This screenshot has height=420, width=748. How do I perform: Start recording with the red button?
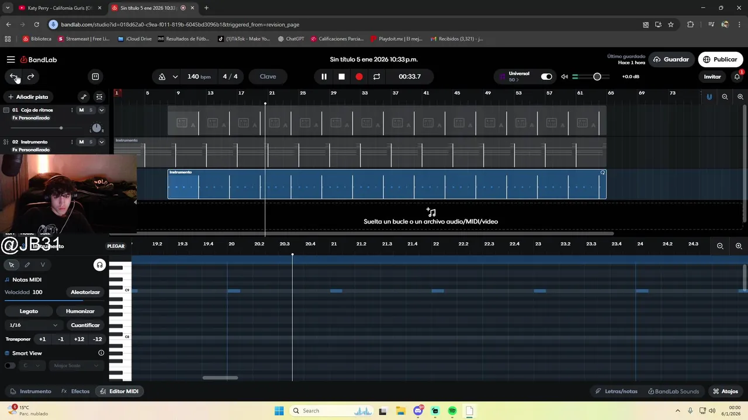tap(359, 76)
